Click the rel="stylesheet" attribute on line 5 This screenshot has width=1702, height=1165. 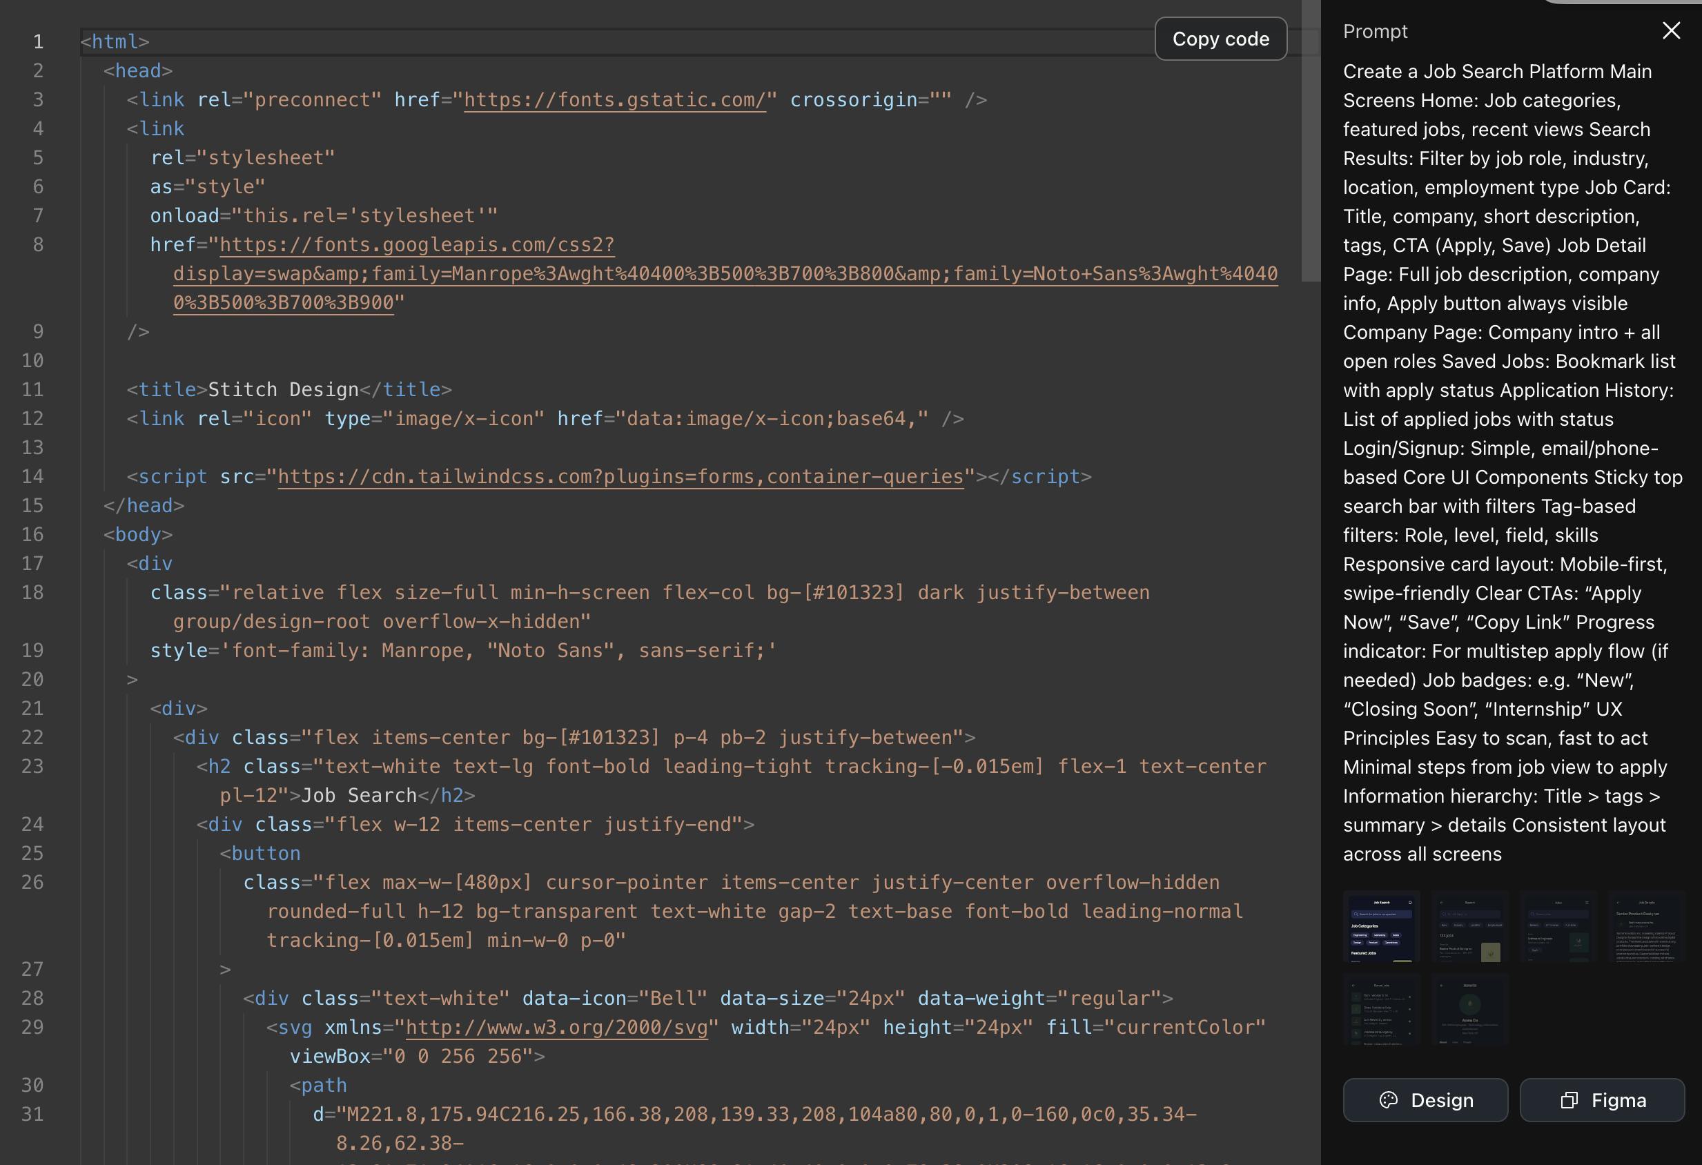pyautogui.click(x=242, y=158)
